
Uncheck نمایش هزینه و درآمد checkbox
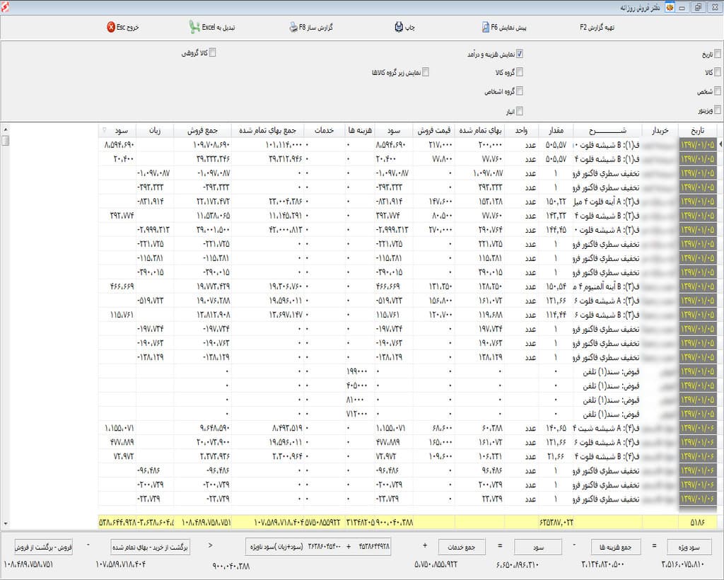point(520,54)
